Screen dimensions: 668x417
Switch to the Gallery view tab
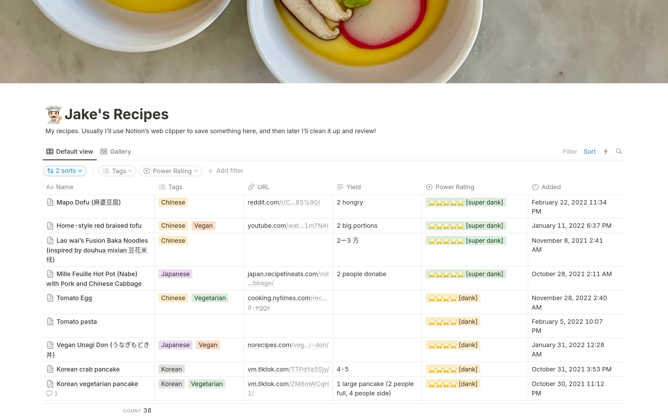click(116, 151)
